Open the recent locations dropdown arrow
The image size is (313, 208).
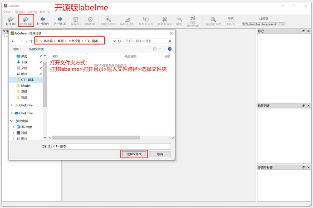click(26, 41)
